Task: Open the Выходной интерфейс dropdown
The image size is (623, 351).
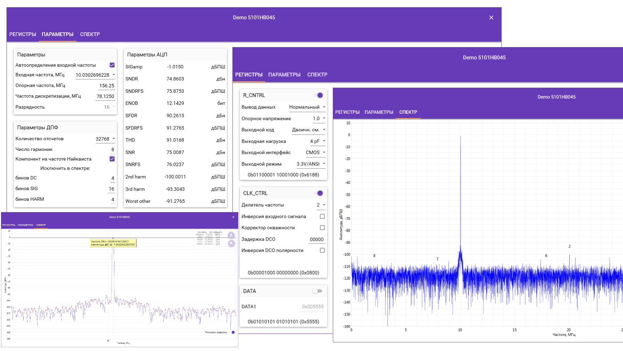Action: coord(315,152)
